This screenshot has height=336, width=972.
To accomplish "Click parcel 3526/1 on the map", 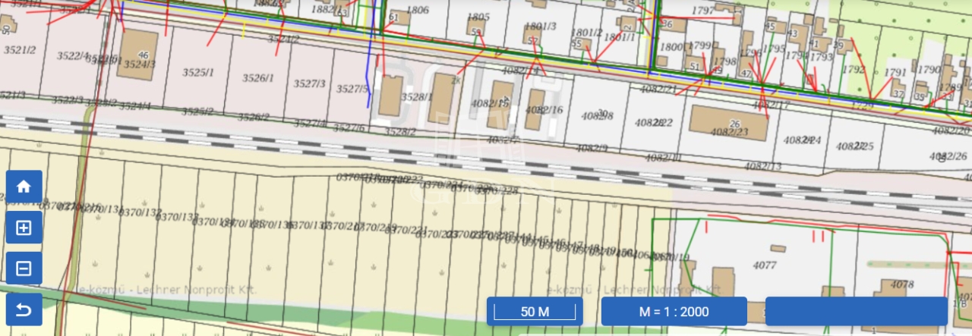I will (x=257, y=77).
